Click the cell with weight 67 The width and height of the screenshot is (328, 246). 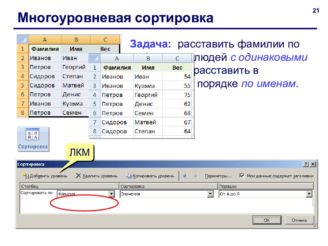click(x=177, y=122)
